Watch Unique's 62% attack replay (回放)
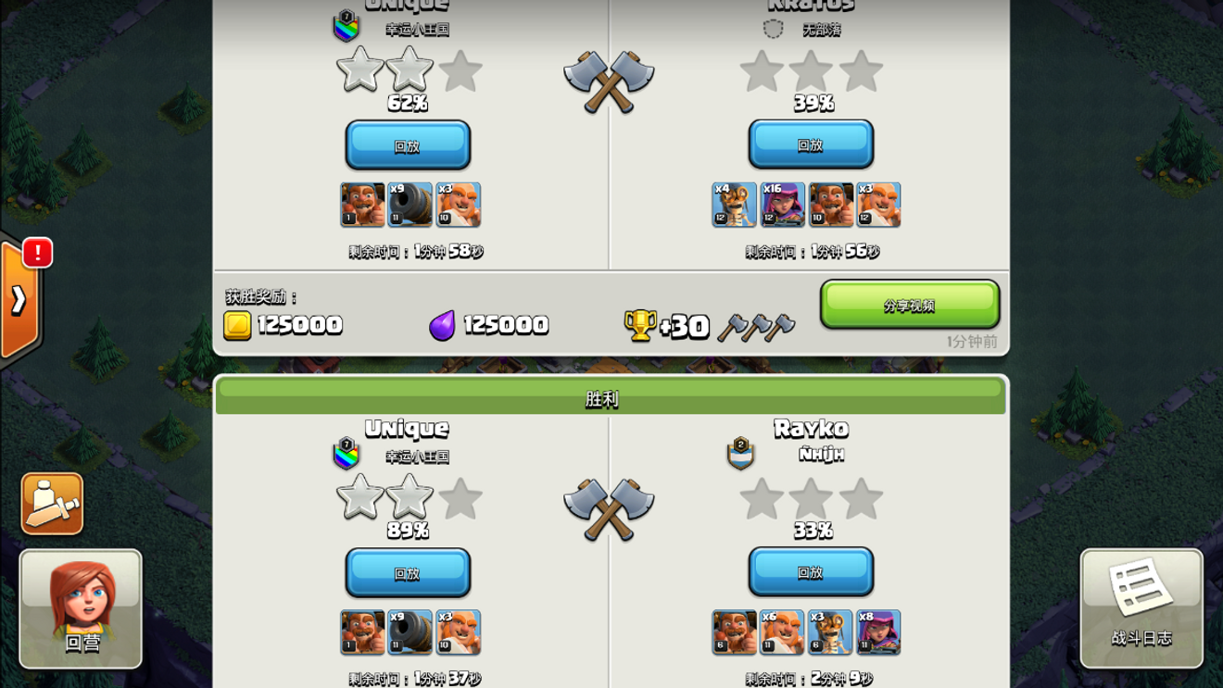The height and width of the screenshot is (688, 1223). point(408,145)
